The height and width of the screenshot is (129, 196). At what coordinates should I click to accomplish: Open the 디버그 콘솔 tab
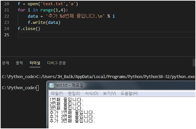(56, 63)
